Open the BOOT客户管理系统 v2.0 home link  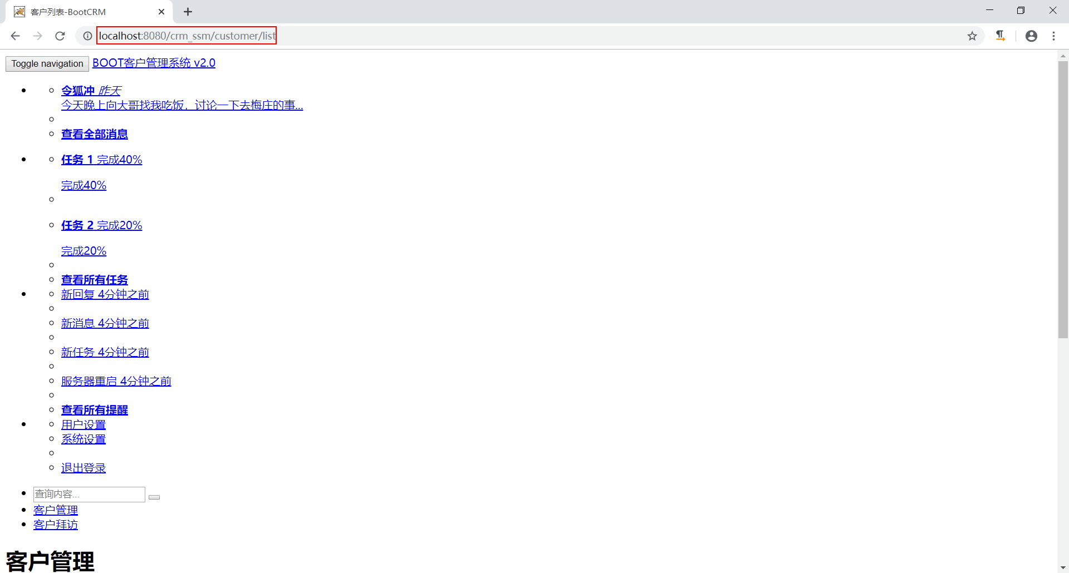(x=154, y=63)
